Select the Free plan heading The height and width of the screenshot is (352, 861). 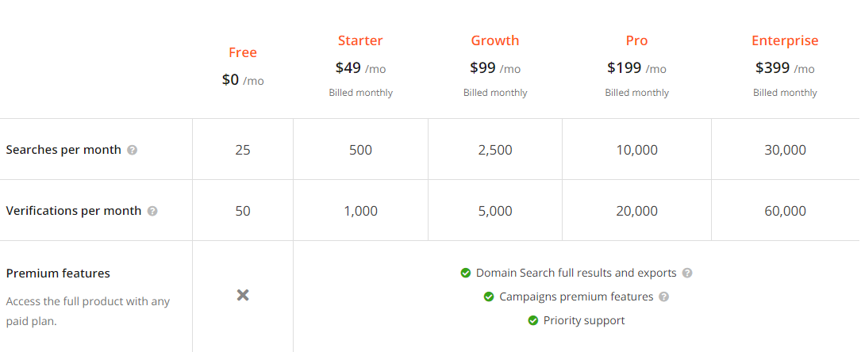243,52
